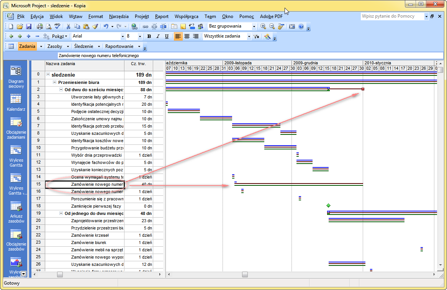This screenshot has width=447, height=290.
Task: Open the Pokaż outline level dropdown
Action: click(x=60, y=36)
